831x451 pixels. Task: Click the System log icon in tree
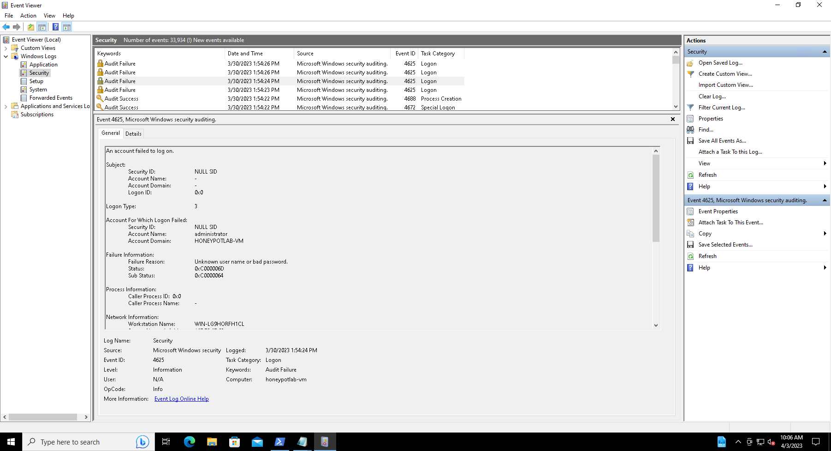pyautogui.click(x=24, y=90)
